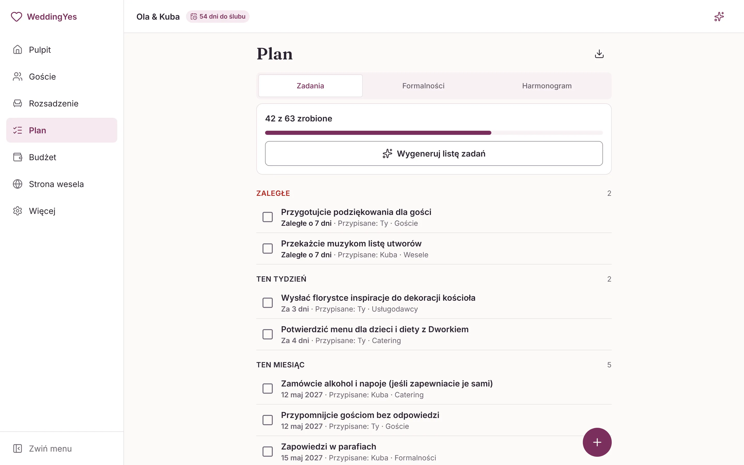Click the WeddingYes heart logo icon

17,17
